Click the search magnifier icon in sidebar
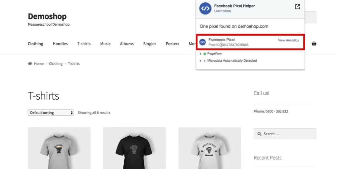Viewport: 339px width, 169px height. click(259, 134)
